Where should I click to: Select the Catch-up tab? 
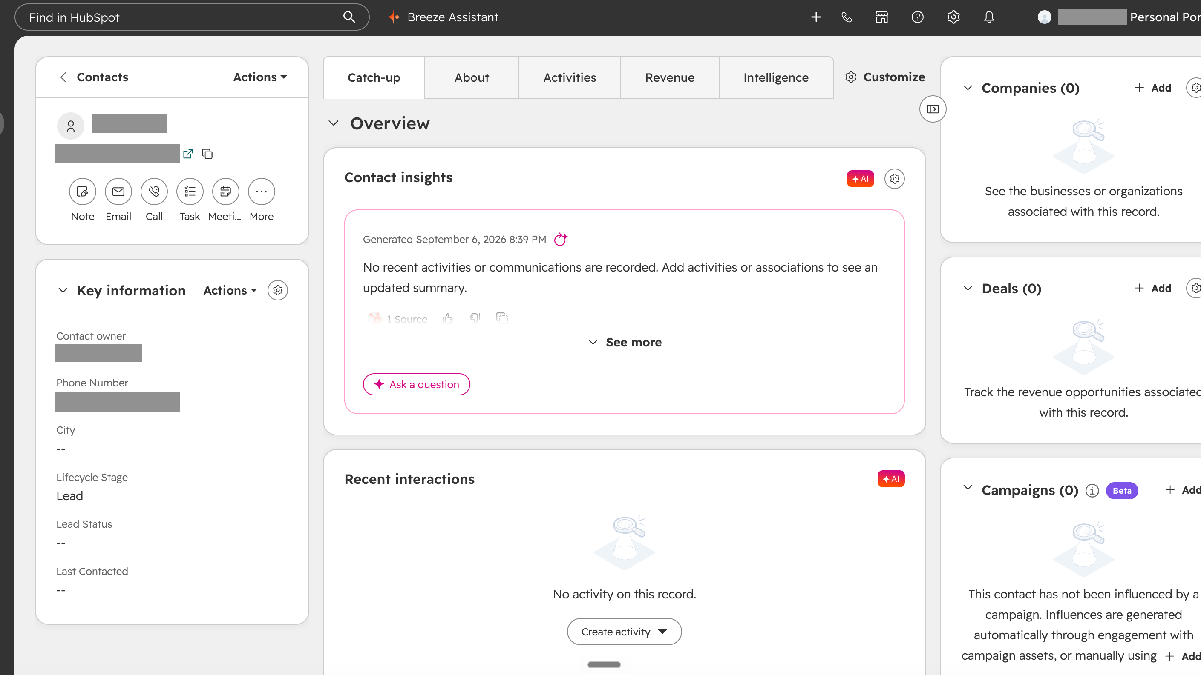pyautogui.click(x=374, y=77)
